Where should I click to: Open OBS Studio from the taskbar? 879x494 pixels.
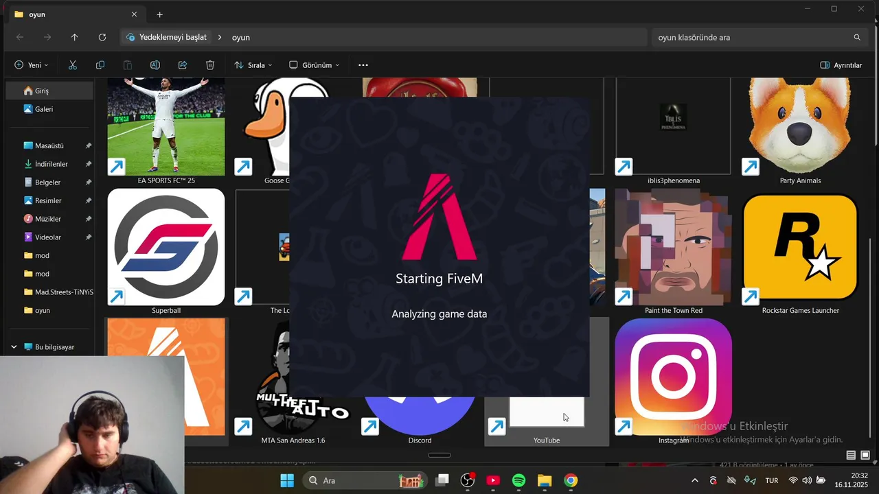(468, 480)
